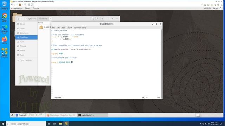Screen dimensions: 225x126
Task: Pause the virtual machine in VMware toolbar
Action: (x=20, y=5)
